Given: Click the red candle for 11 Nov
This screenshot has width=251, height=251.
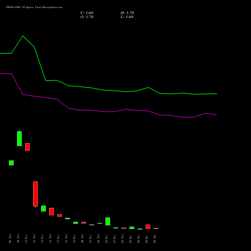Looking at the screenshot, I should point(28,147).
